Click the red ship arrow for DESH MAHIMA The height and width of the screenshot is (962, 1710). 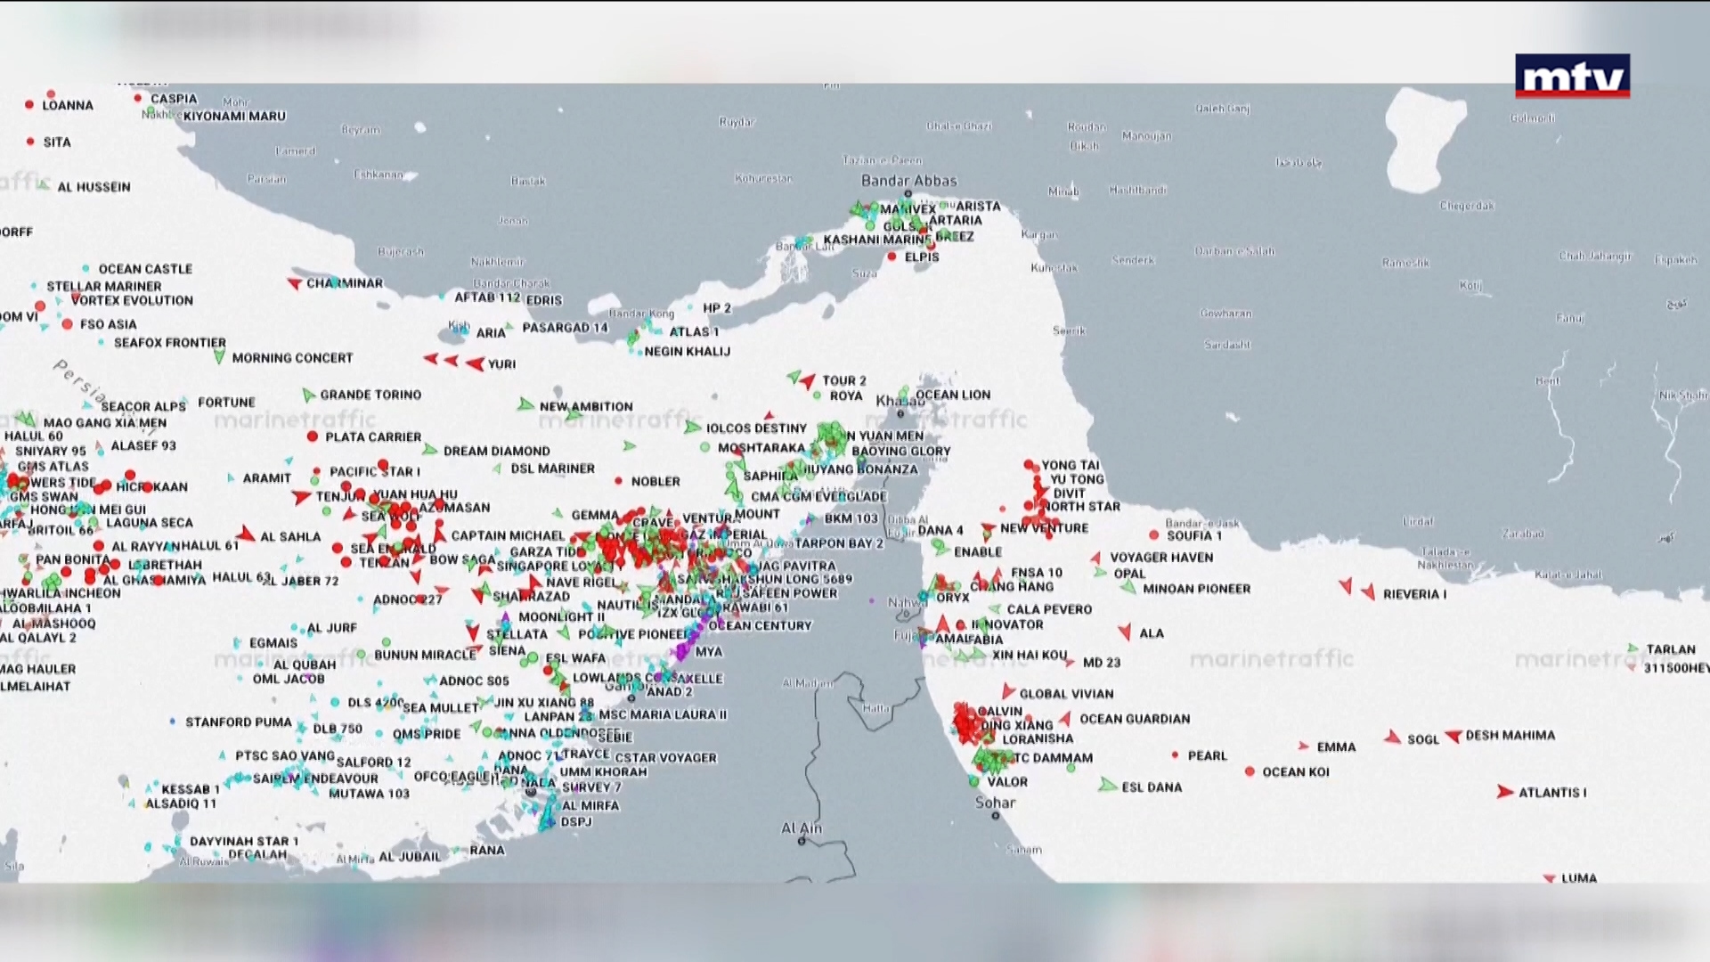coord(1453,736)
